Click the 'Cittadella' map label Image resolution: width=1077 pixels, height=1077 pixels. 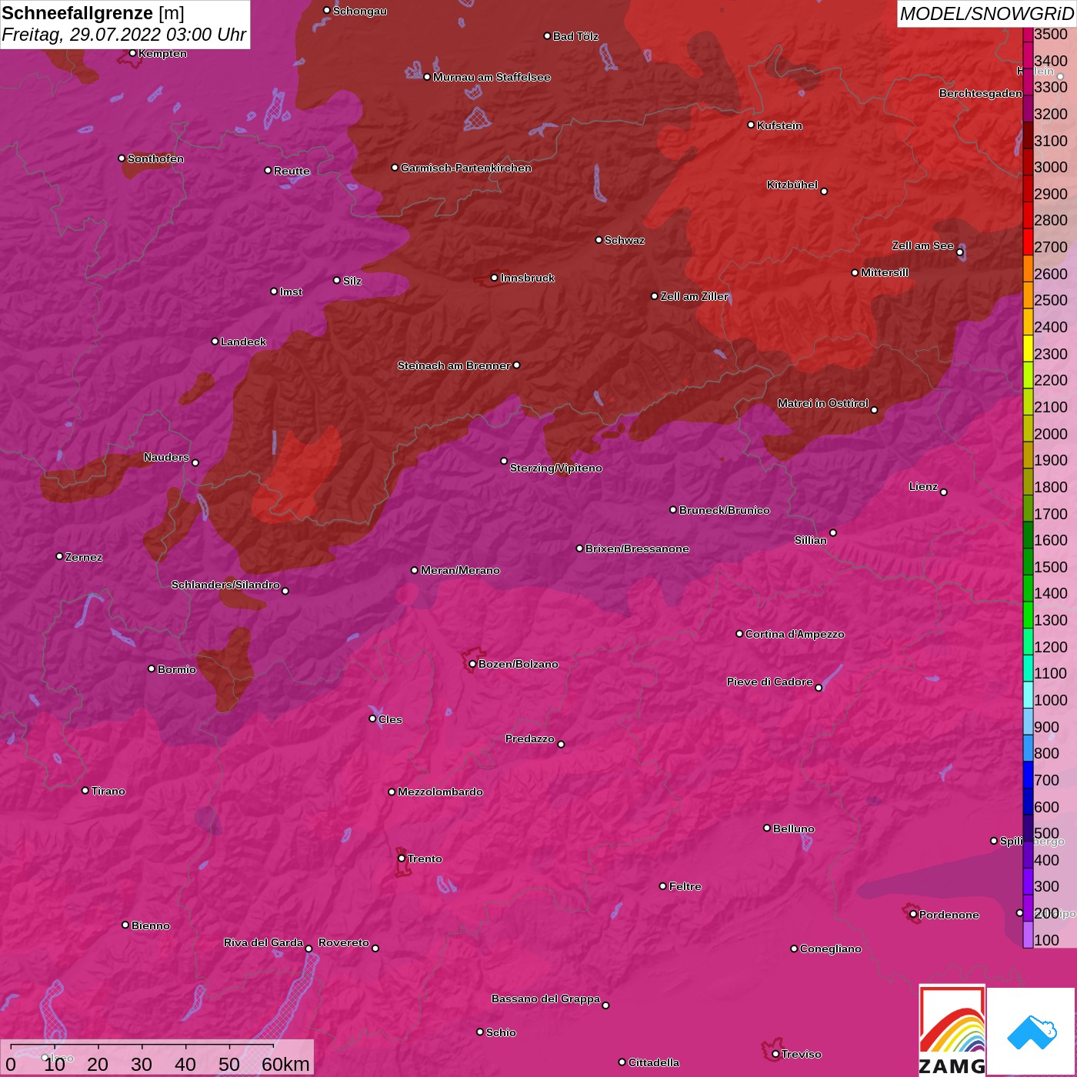[654, 1062]
